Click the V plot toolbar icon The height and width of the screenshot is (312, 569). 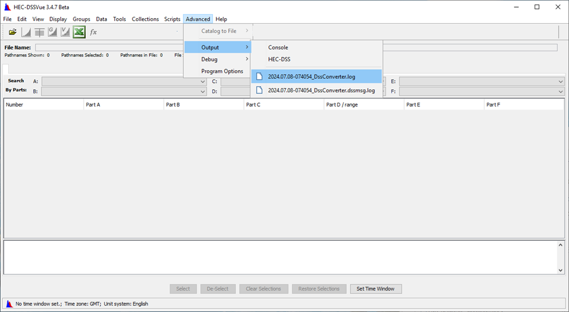tap(65, 32)
